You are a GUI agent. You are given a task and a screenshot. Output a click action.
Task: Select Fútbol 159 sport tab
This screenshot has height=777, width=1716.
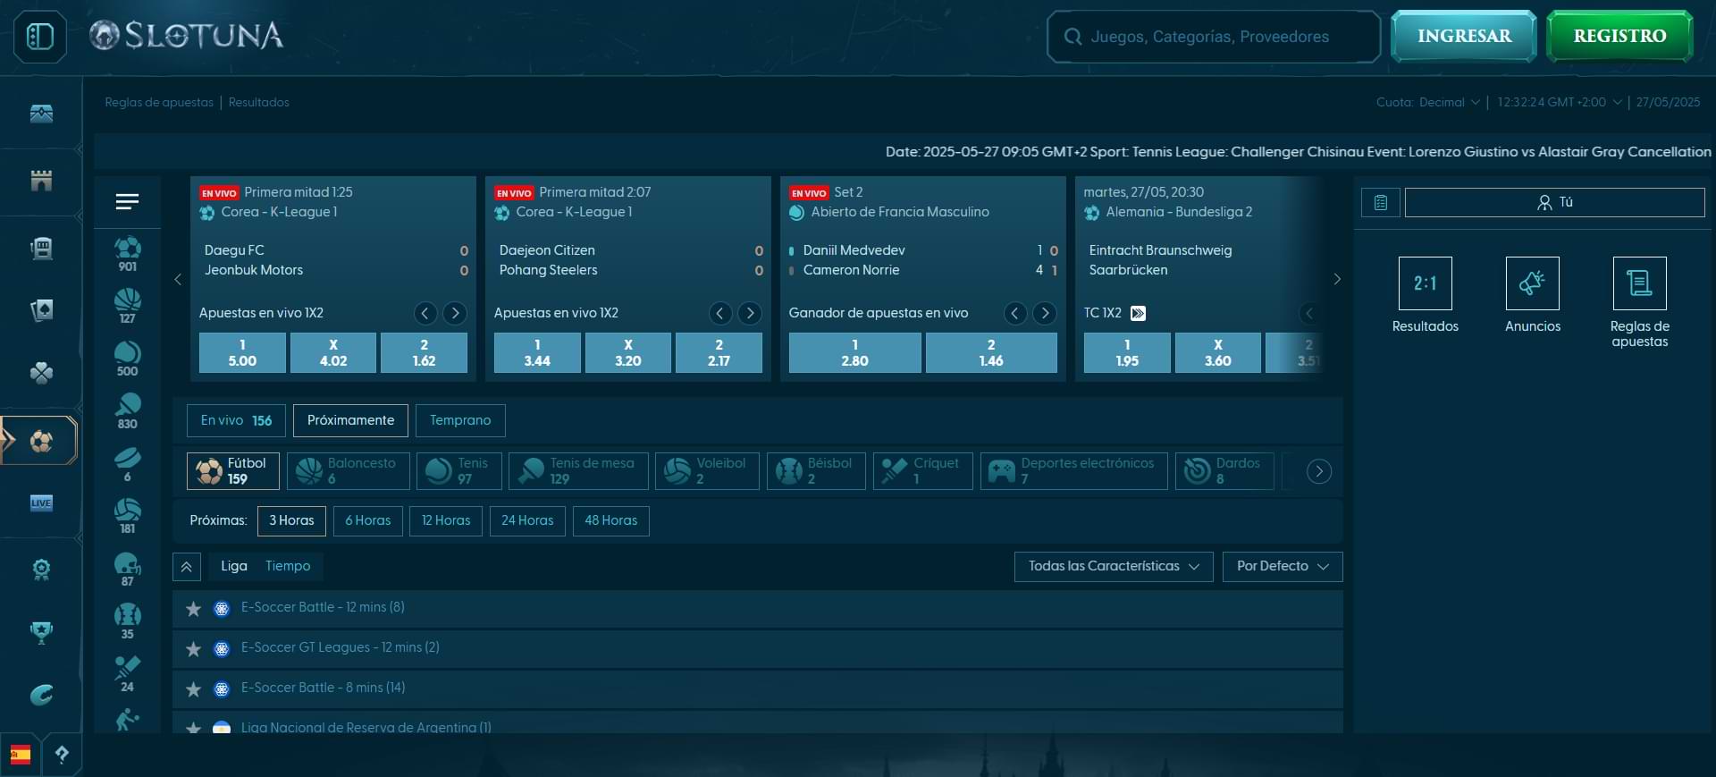click(x=233, y=471)
